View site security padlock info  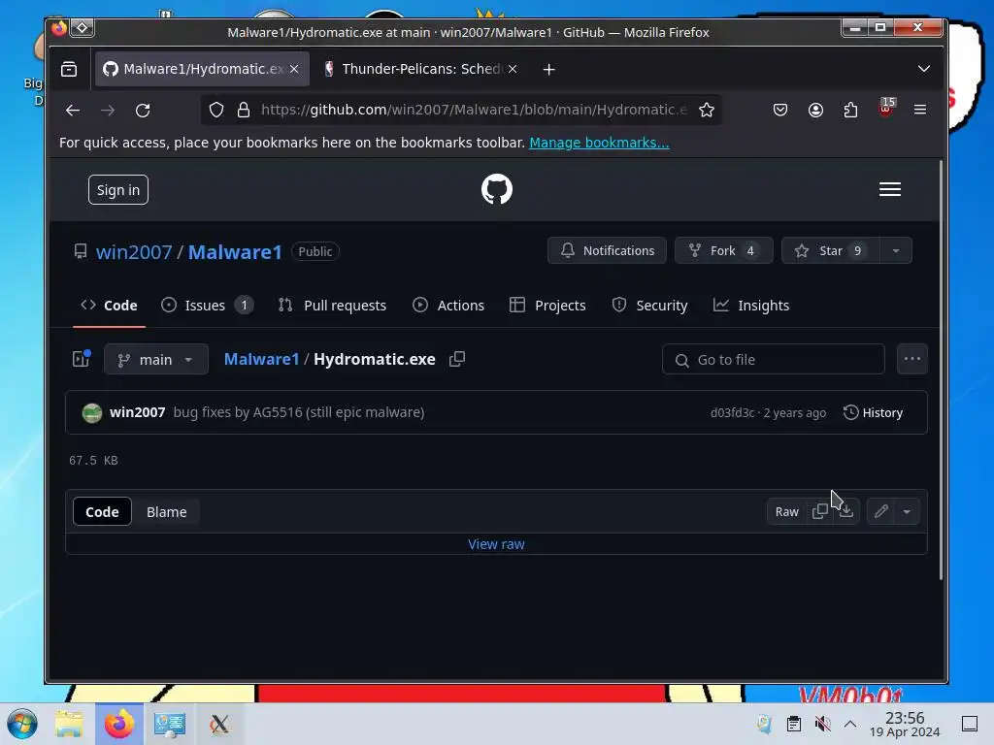(244, 111)
